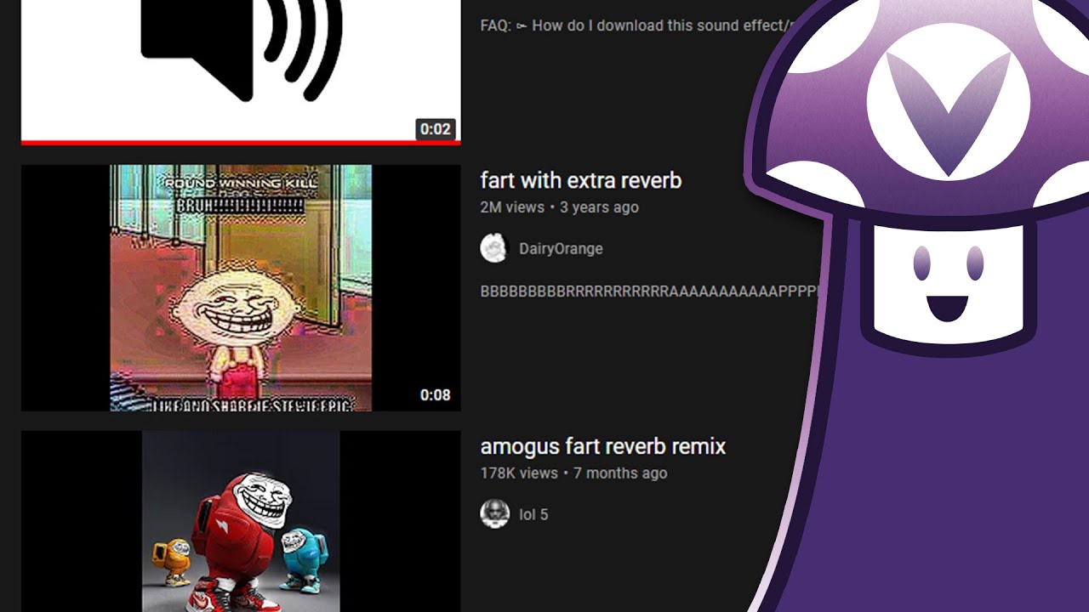Visit the 'lol 5' channel name link
The image size is (1089, 612).
coord(533,514)
